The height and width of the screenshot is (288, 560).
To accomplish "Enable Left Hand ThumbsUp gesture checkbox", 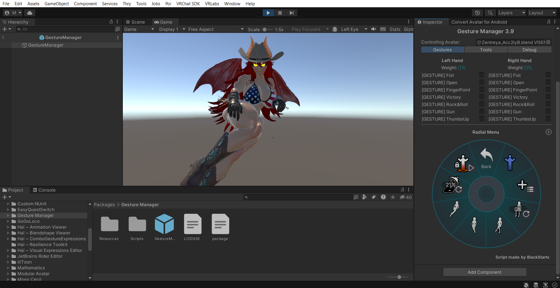I will coord(482,119).
